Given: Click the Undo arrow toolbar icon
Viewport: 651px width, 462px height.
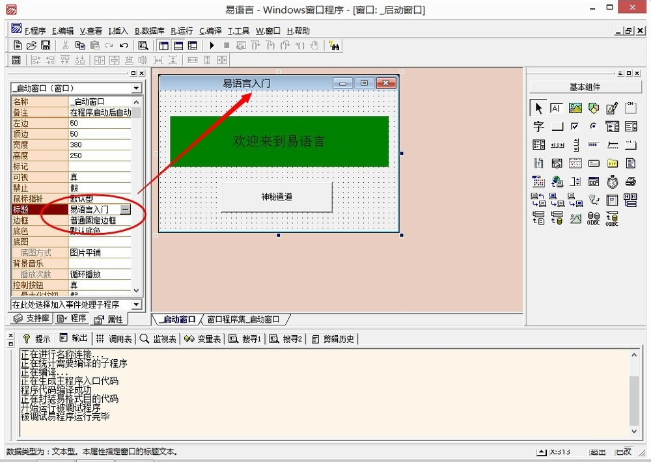Looking at the screenshot, I should click(124, 46).
